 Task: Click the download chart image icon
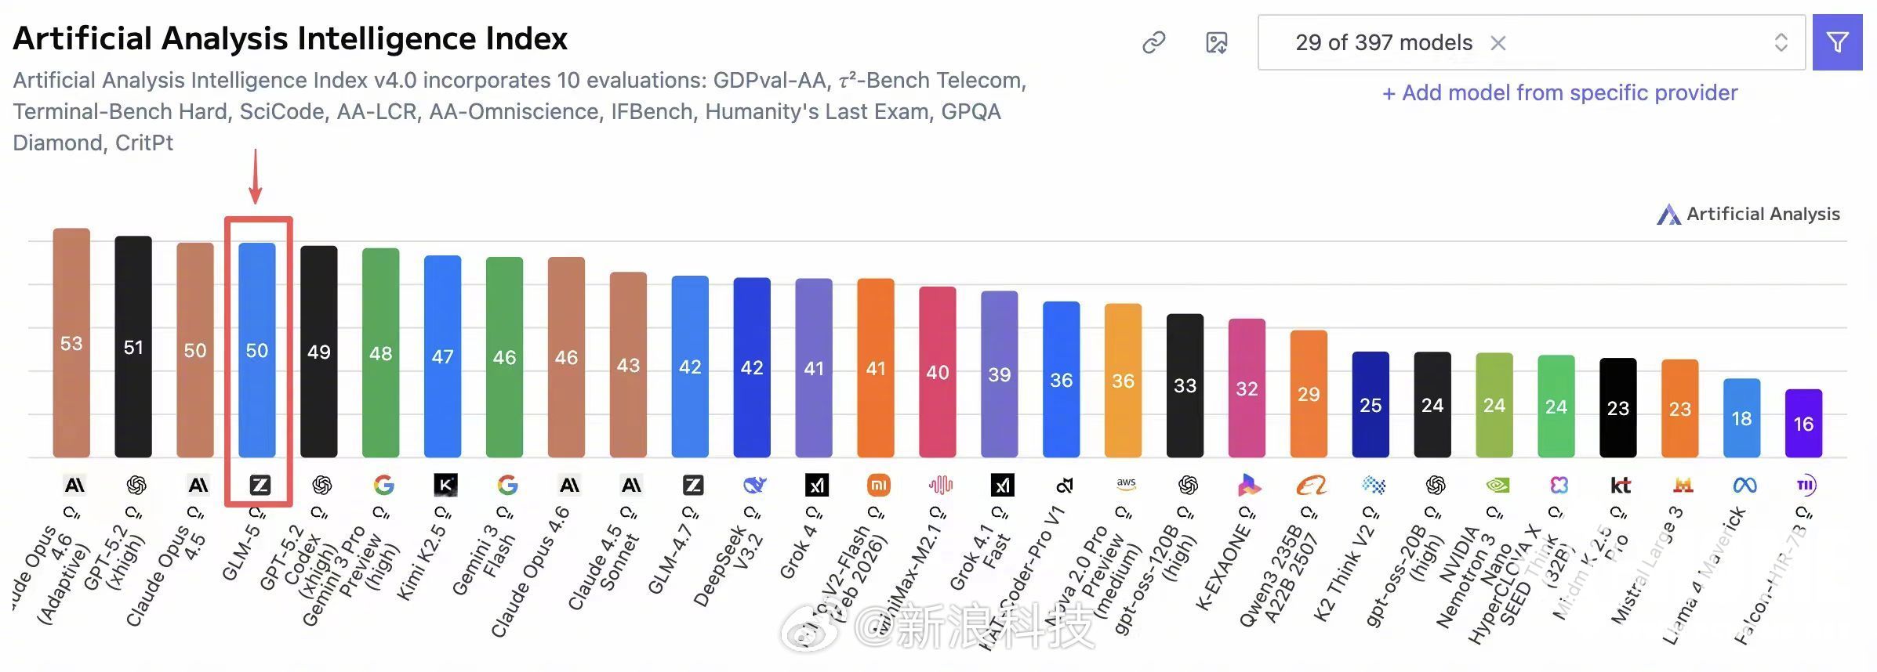pyautogui.click(x=1216, y=42)
